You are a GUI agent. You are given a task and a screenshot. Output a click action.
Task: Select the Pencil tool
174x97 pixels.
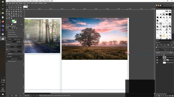pyautogui.click(x=18, y=14)
